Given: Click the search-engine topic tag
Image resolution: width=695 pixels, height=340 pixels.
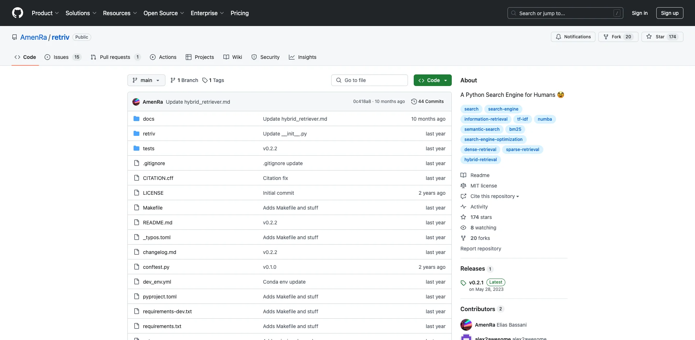Looking at the screenshot, I should pyautogui.click(x=503, y=109).
